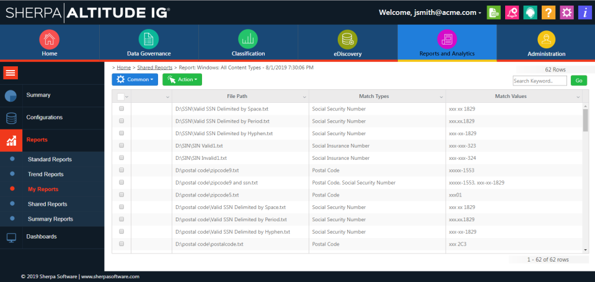
Task: Toggle the red hamburger sidebar menu
Action: (11, 73)
